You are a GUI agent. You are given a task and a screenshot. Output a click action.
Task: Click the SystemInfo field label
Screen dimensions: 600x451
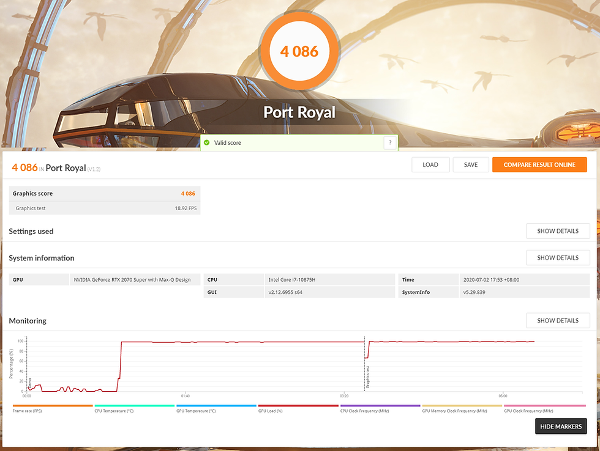(416, 292)
